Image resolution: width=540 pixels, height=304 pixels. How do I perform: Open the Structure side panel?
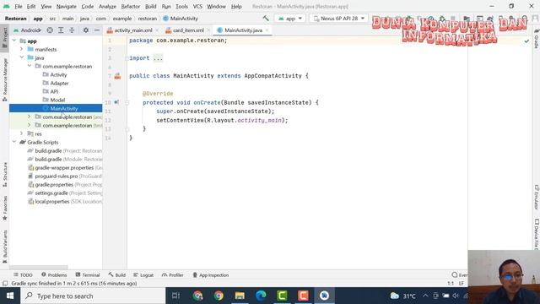click(x=5, y=175)
